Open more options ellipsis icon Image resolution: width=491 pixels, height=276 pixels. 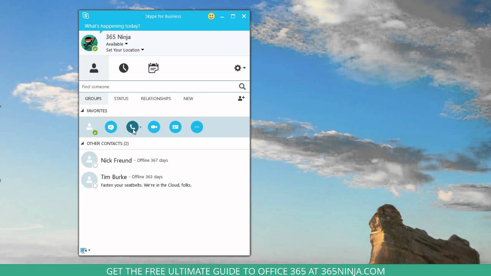click(x=197, y=127)
